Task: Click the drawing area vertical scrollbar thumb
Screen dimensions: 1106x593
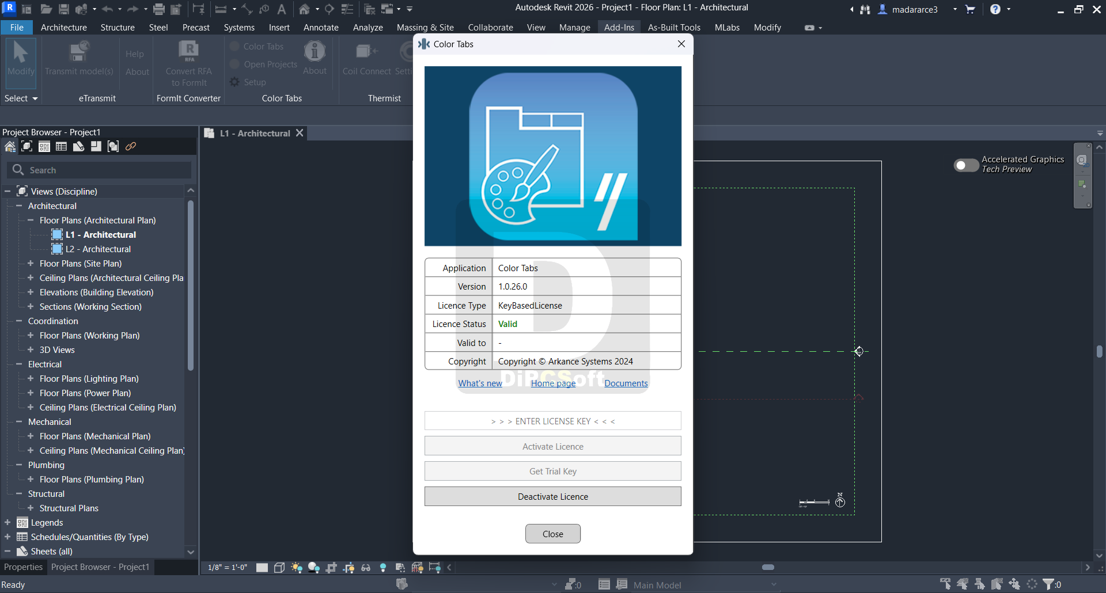Action: [1100, 351]
